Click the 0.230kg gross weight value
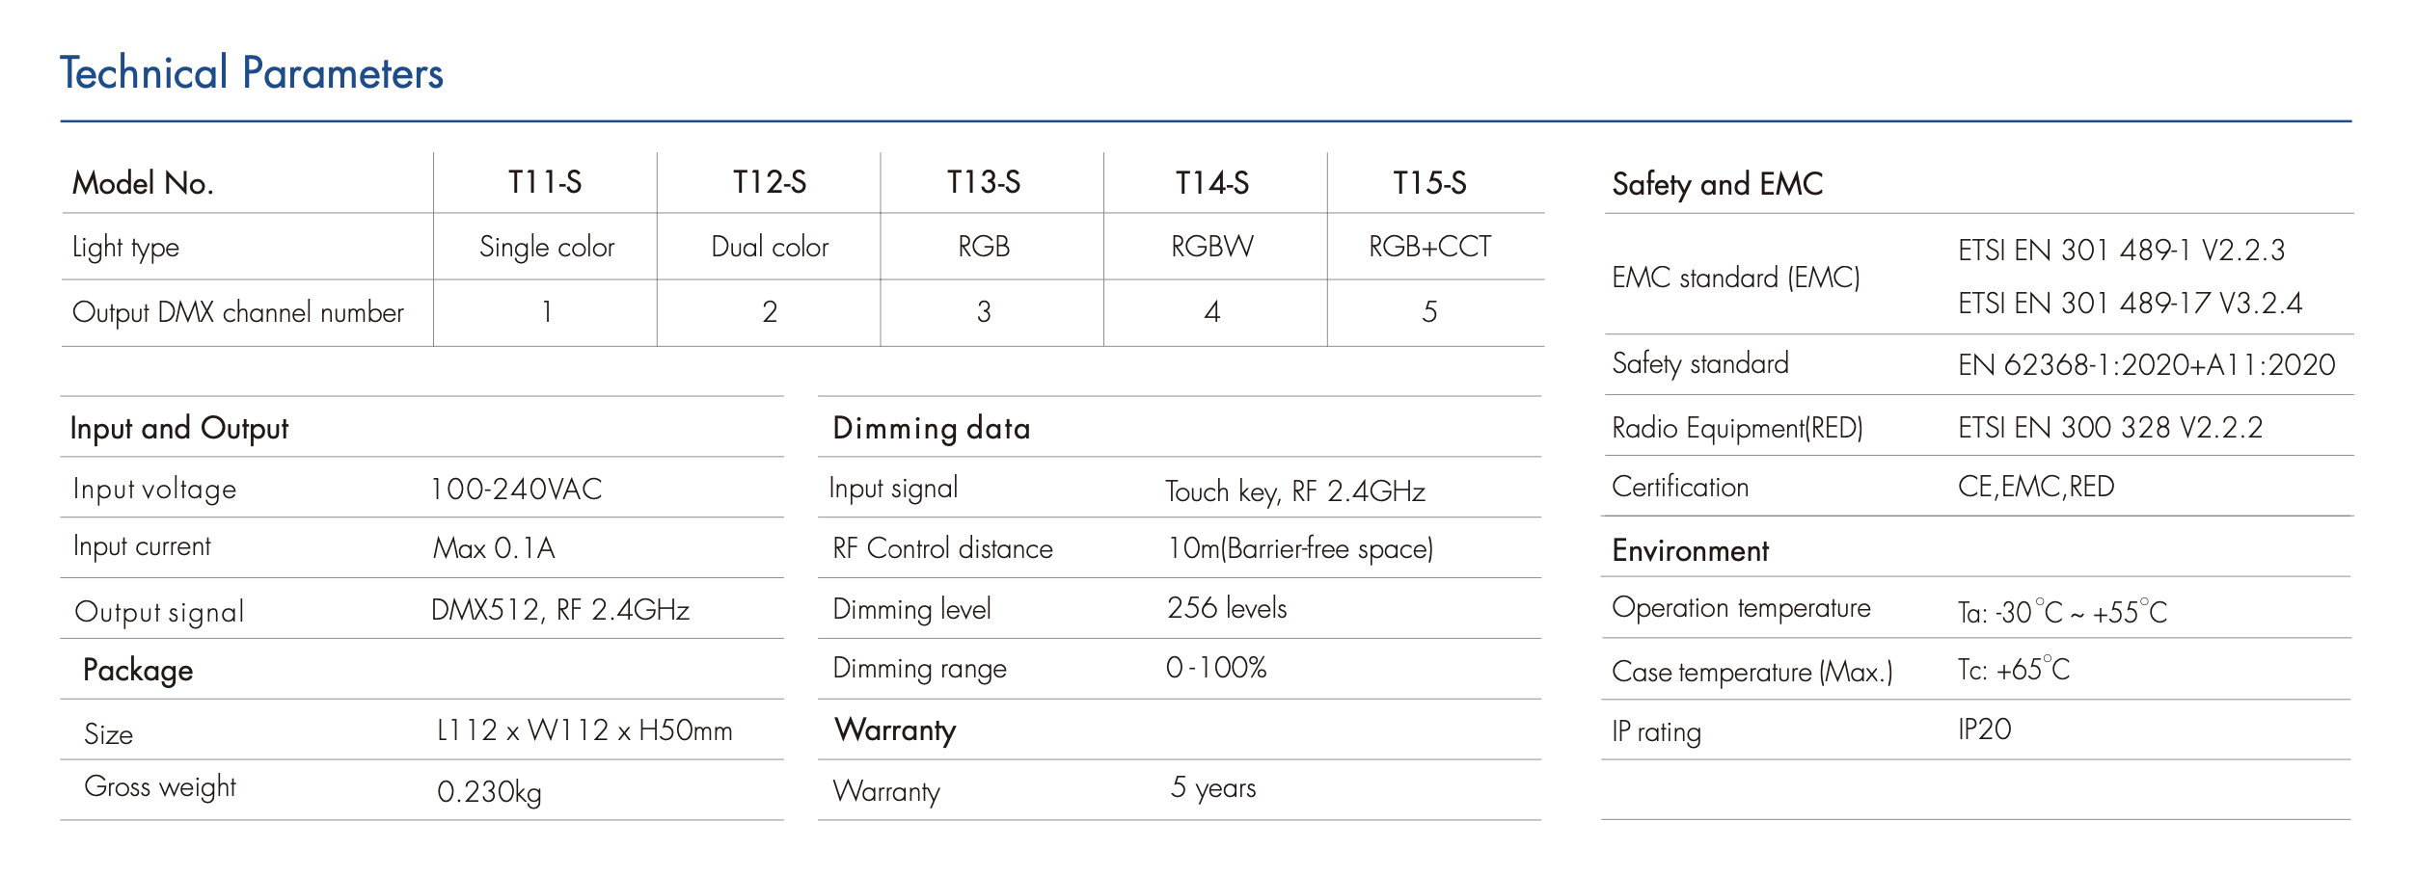 click(x=489, y=792)
